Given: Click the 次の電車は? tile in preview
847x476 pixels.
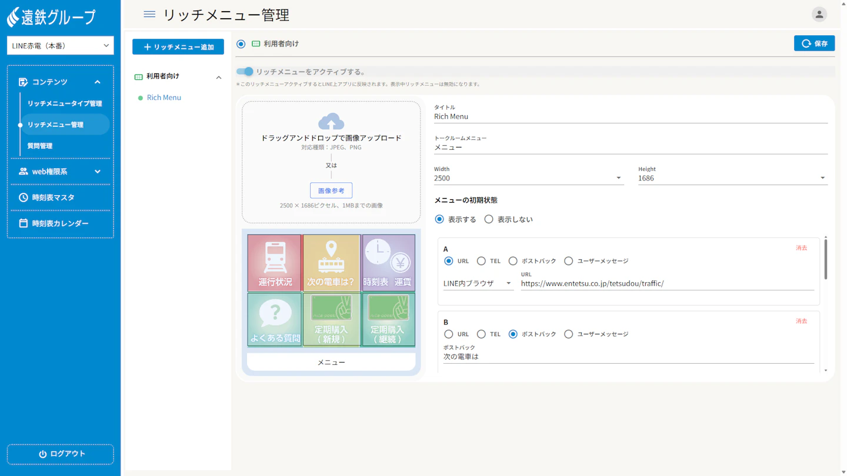Looking at the screenshot, I should click(331, 263).
